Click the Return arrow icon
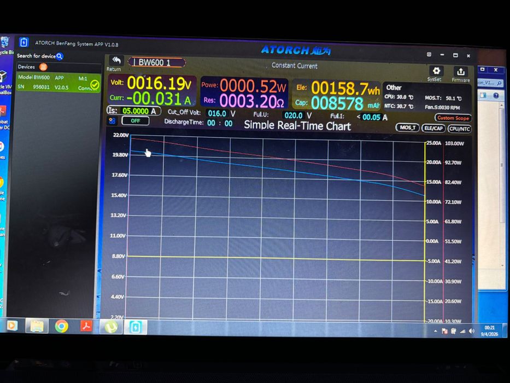This screenshot has height=383, width=510. click(x=116, y=60)
